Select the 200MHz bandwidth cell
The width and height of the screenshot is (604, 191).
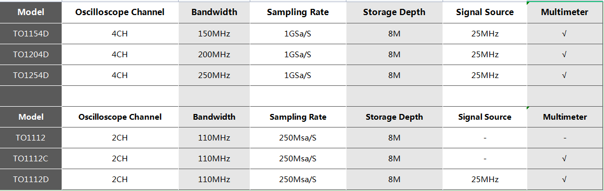[214, 55]
